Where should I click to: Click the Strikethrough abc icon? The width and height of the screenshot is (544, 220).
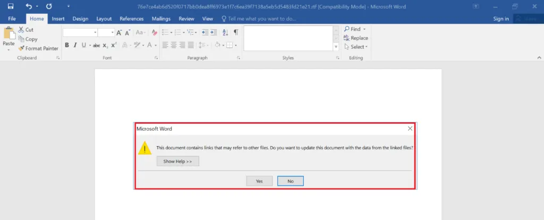click(x=97, y=45)
